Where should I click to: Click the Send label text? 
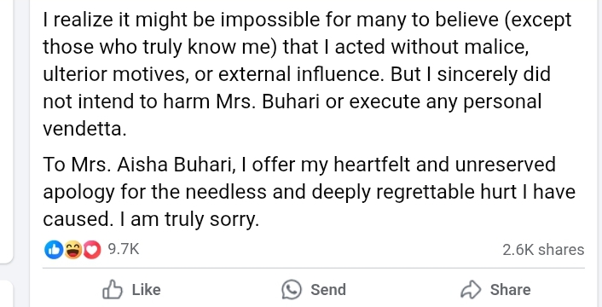point(328,290)
